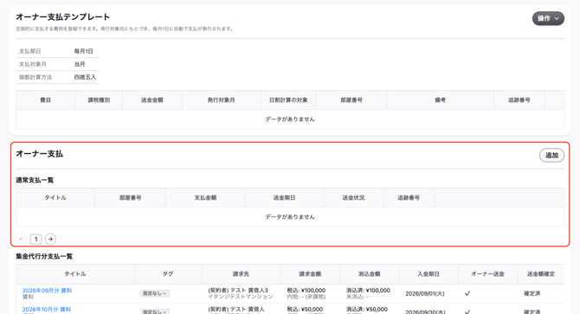Viewport: 580px width, 314px height.
Task: Go to next page with right arrow
Action: point(51,239)
